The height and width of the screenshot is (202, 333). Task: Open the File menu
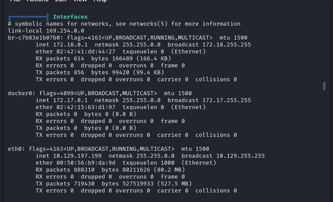[15, 1]
